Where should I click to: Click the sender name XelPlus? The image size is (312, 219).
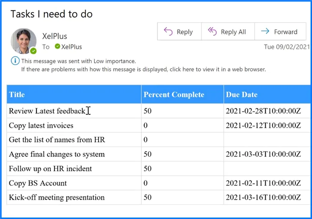pyautogui.click(x=54, y=36)
